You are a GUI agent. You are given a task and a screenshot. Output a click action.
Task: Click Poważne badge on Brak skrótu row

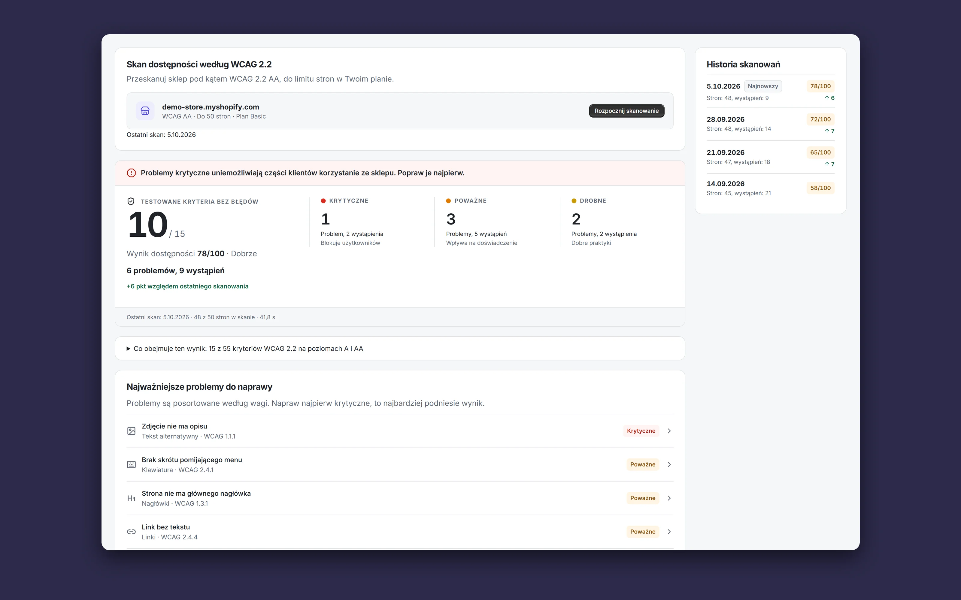tap(643, 465)
